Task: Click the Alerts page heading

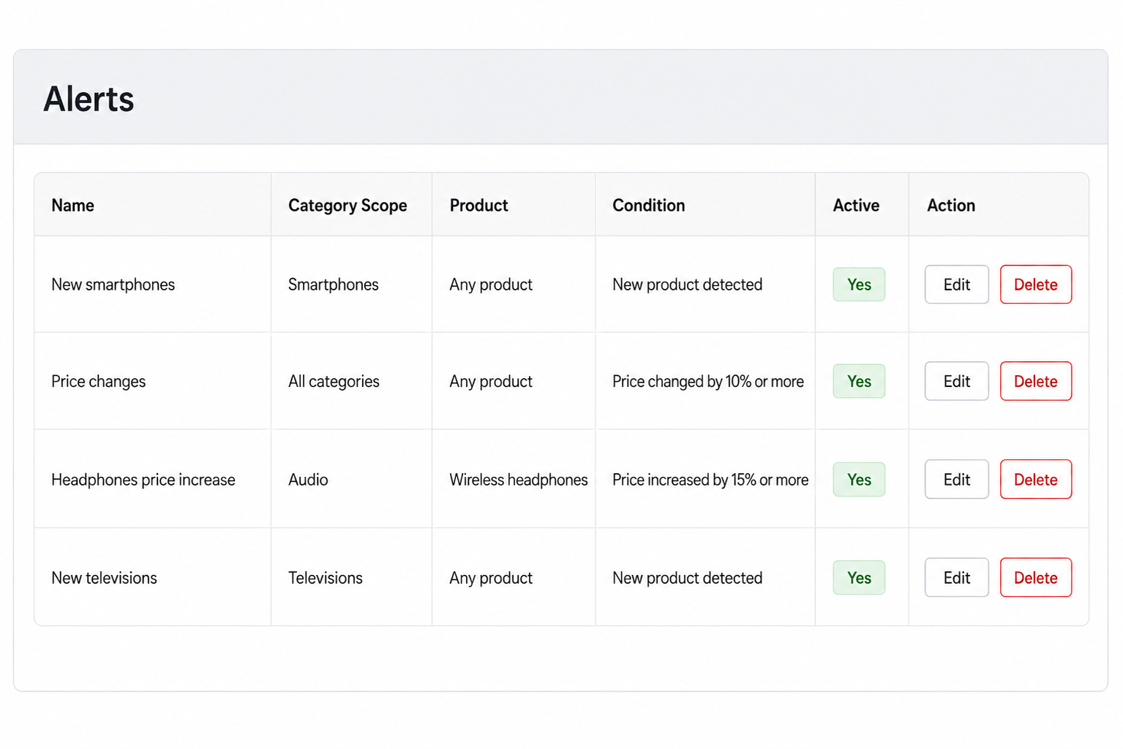Action: (x=89, y=99)
